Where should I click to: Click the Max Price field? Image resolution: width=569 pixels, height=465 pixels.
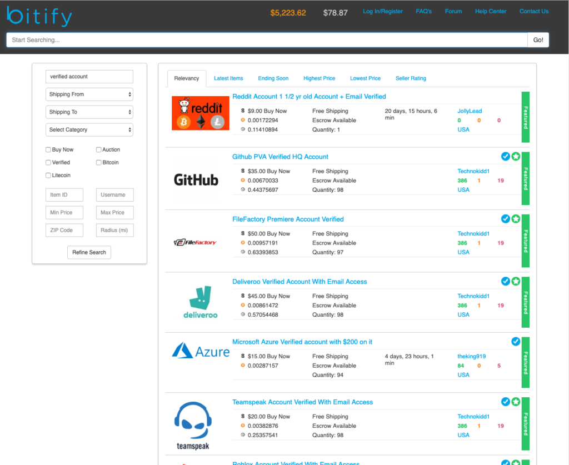click(x=114, y=213)
